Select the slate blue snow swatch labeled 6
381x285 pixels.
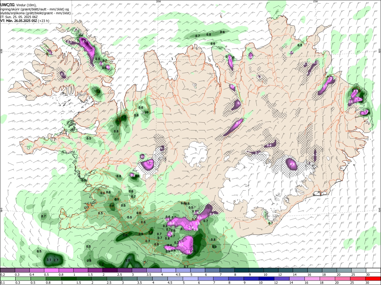point(212,270)
